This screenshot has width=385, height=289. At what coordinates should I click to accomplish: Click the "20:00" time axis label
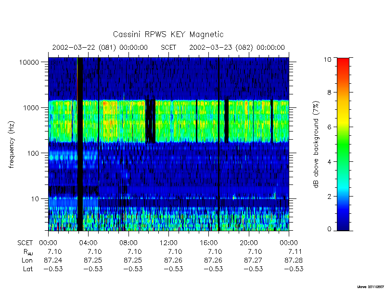click(x=248, y=243)
